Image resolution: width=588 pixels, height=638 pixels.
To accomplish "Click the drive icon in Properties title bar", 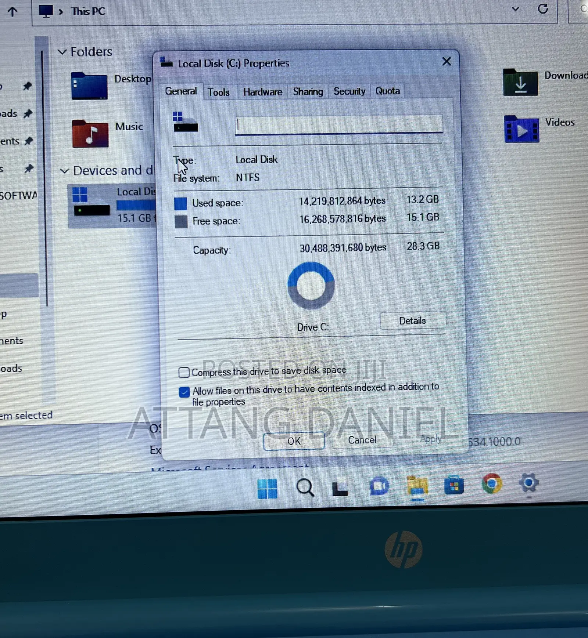I will pyautogui.click(x=166, y=62).
